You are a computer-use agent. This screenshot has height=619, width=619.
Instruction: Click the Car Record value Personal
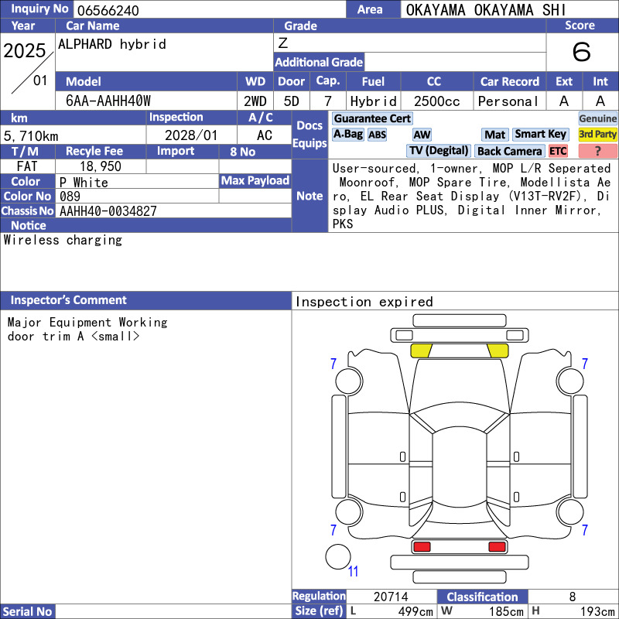(x=508, y=101)
